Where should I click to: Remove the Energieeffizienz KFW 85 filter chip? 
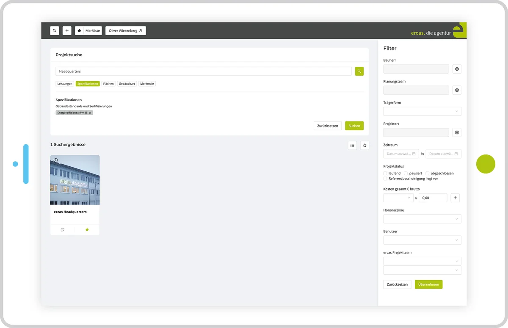[90, 113]
